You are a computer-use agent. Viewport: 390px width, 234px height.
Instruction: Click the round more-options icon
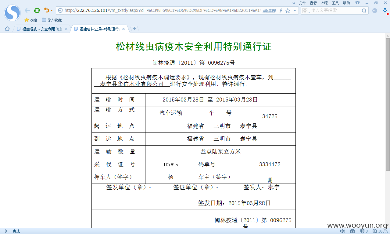(375, 11)
